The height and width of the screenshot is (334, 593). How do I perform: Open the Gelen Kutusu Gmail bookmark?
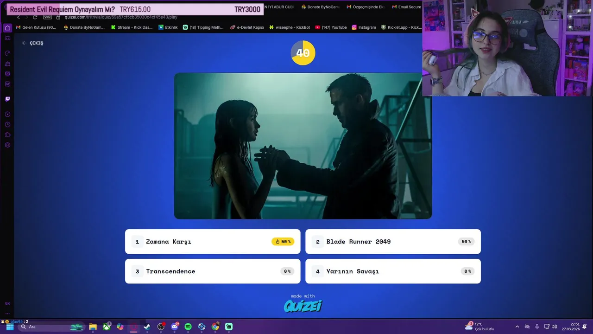[x=36, y=27]
